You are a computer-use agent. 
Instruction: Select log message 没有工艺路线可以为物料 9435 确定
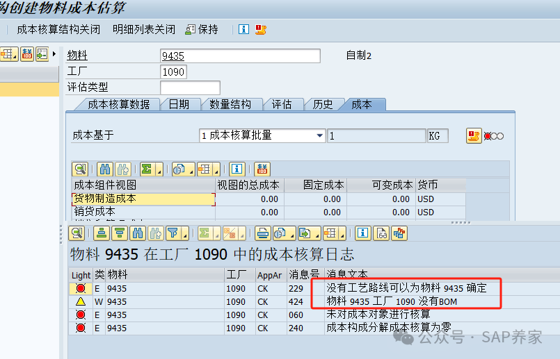[406, 288]
